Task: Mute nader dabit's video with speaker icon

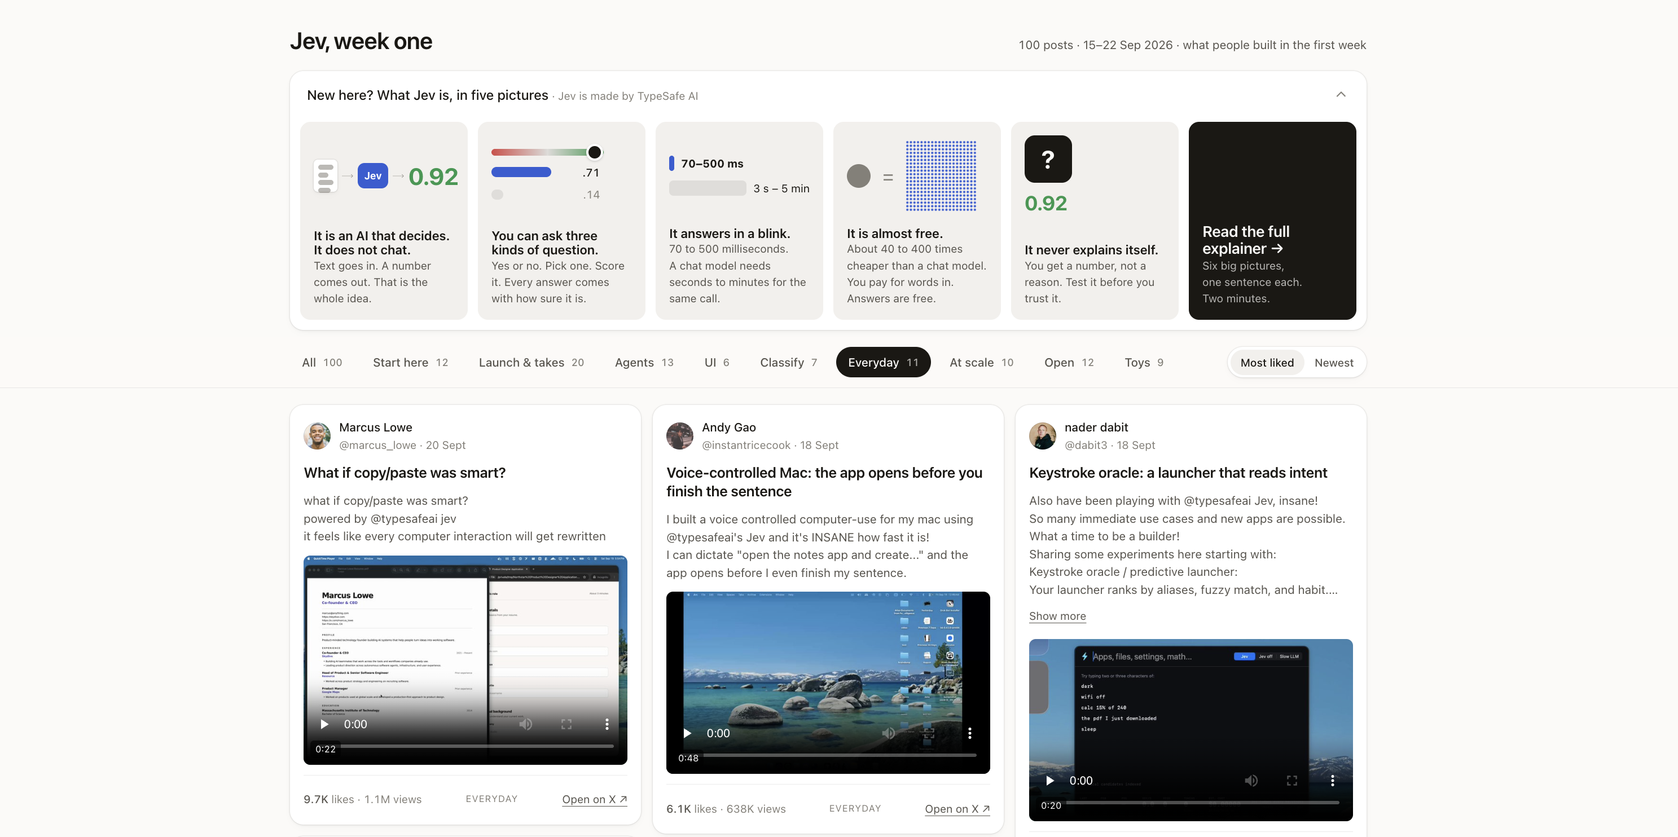Action: tap(1251, 781)
